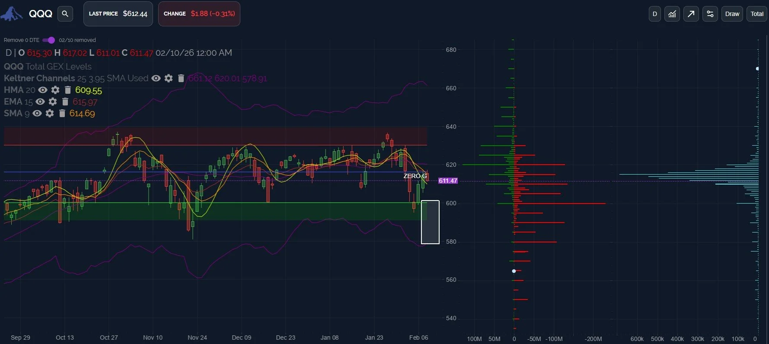769x344 pixels.
Task: Click the 680 price axis label
Action: (451, 50)
